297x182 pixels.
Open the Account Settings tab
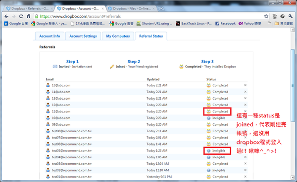(83, 36)
